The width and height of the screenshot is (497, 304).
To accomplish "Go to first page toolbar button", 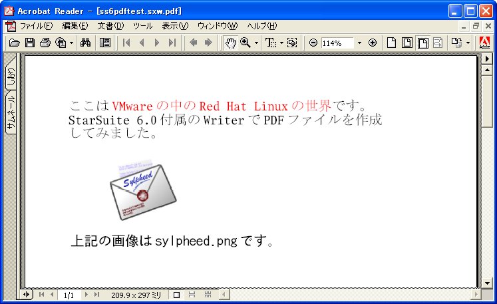I will click(126, 43).
